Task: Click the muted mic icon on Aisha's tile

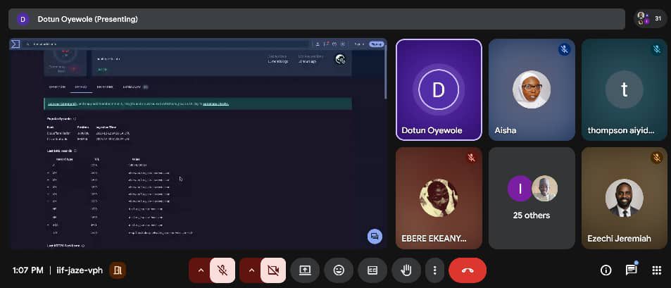Action: click(x=565, y=49)
